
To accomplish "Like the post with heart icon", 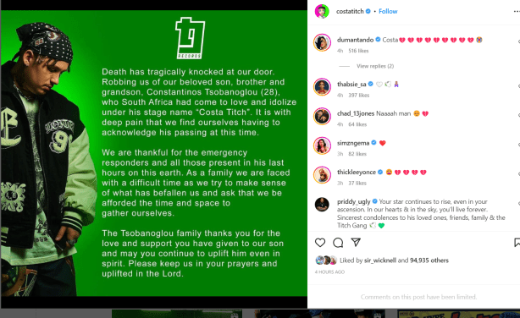I will (320, 243).
